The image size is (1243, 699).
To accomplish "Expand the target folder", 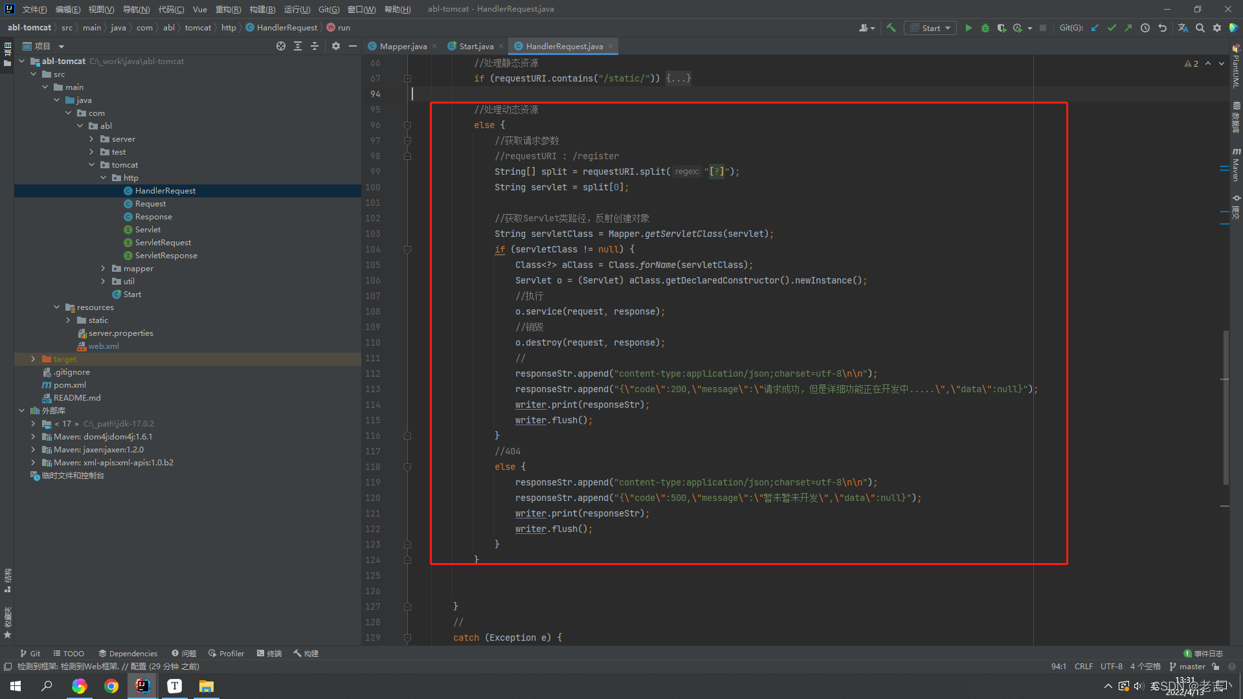I will [x=33, y=359].
